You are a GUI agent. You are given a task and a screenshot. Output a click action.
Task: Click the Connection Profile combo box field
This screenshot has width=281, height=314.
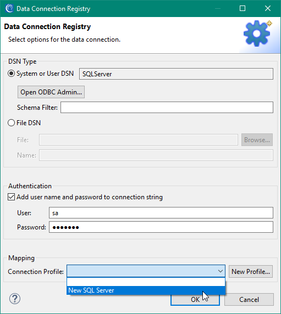click(x=146, y=271)
